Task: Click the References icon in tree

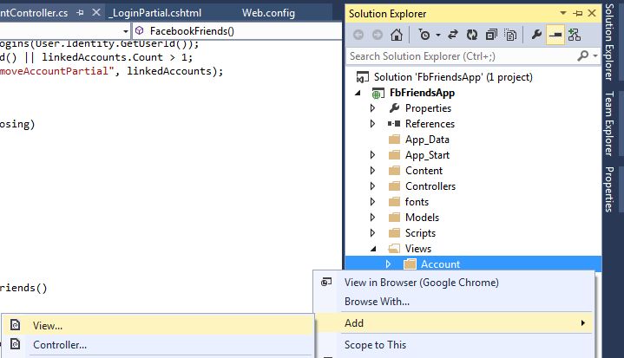Action: [x=394, y=124]
